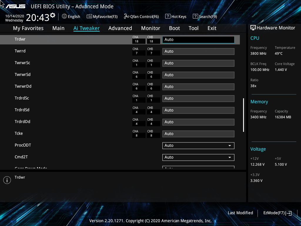Select the Trdwr setting label
The height and width of the screenshot is (226, 301).
tap(20, 39)
